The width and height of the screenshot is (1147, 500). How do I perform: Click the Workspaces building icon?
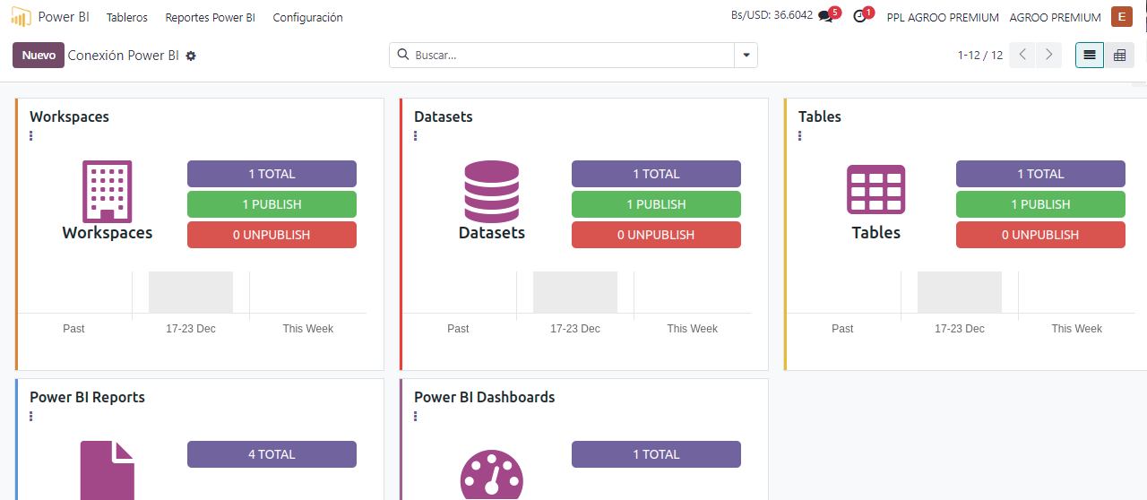[107, 191]
